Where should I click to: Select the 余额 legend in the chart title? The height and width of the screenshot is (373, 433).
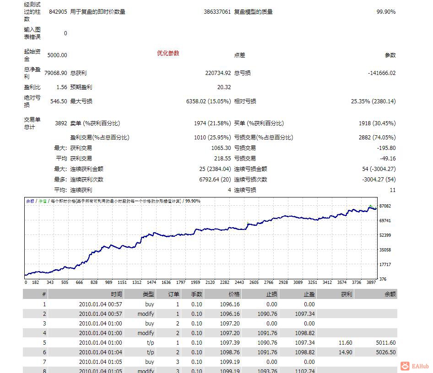[30, 200]
